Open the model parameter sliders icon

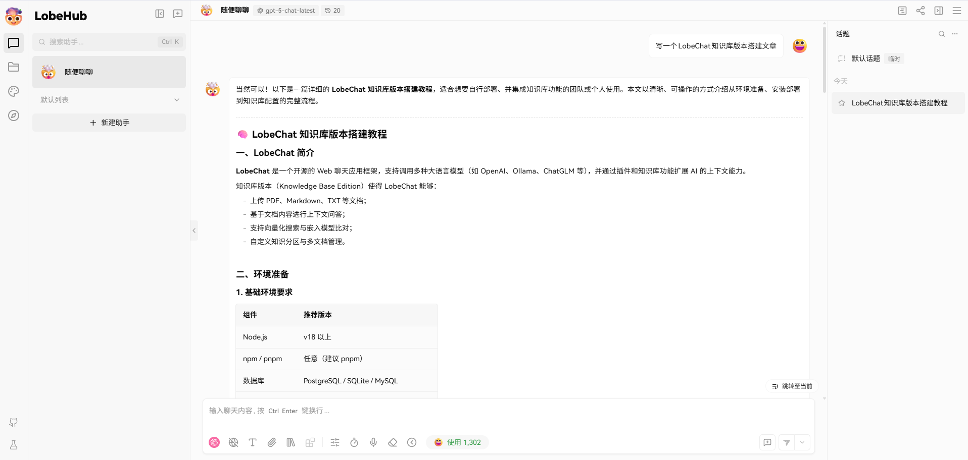coord(335,442)
